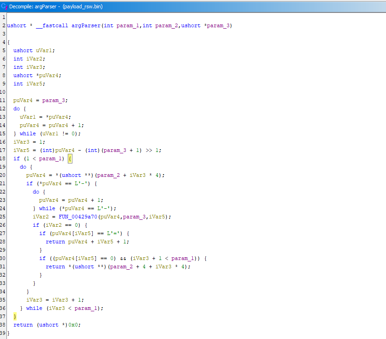This screenshot has height=339, width=386.
Task: Click the 'return (ushort *)0x0;' statement
Action: [47, 325]
